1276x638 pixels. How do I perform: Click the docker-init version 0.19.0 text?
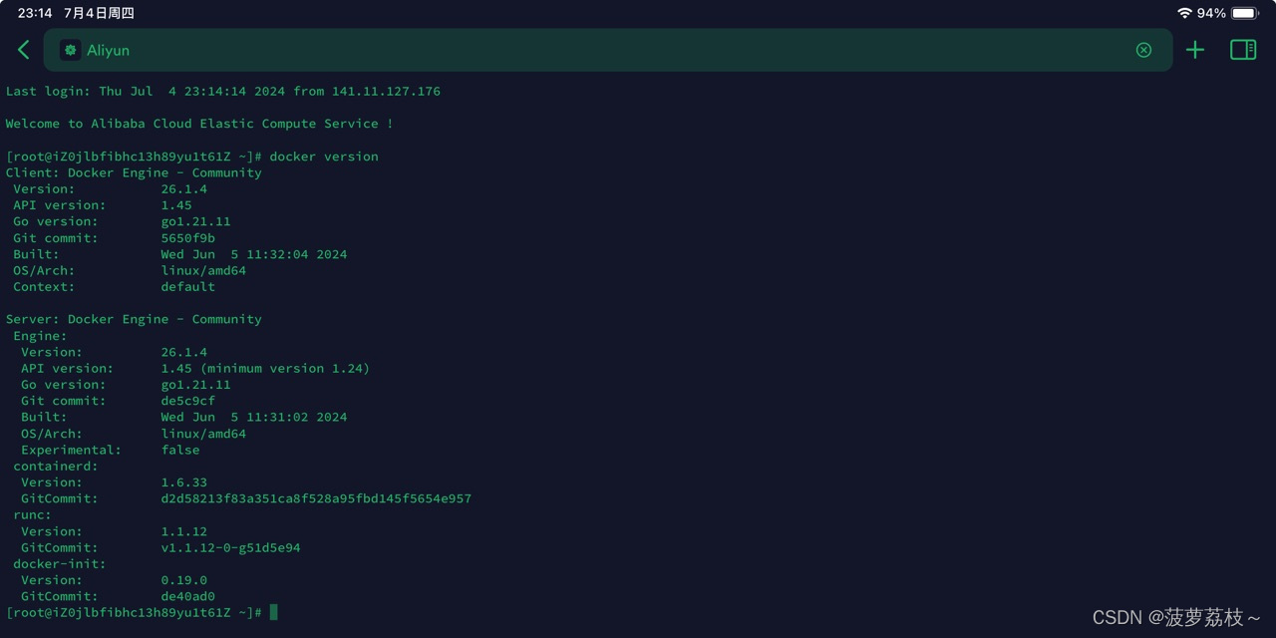183,579
